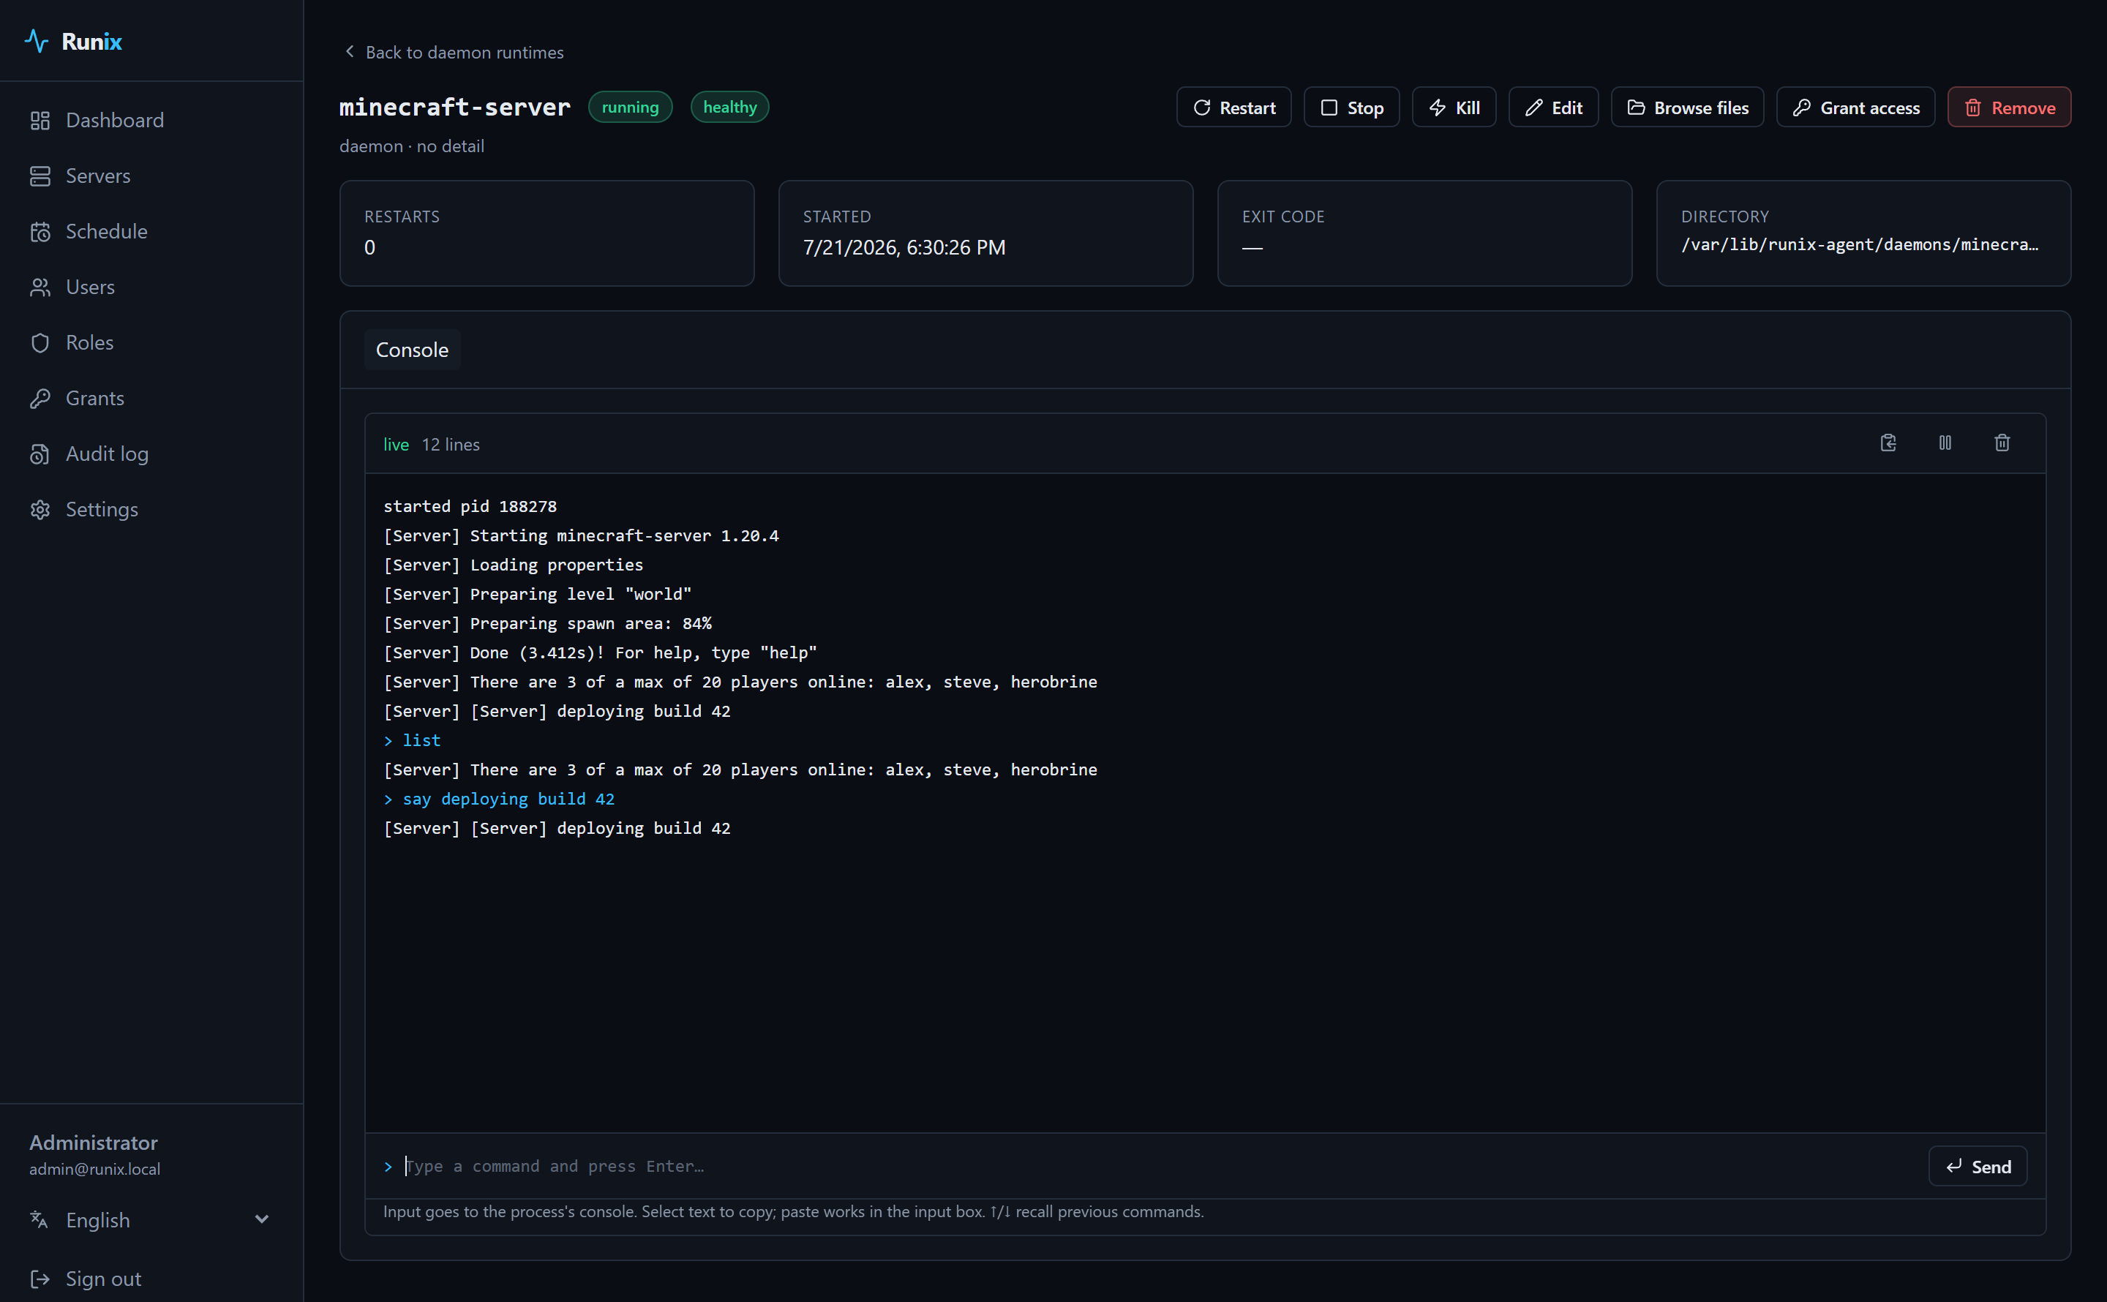The width and height of the screenshot is (2107, 1302).
Task: Click the Remove trash icon in header
Action: click(1972, 108)
